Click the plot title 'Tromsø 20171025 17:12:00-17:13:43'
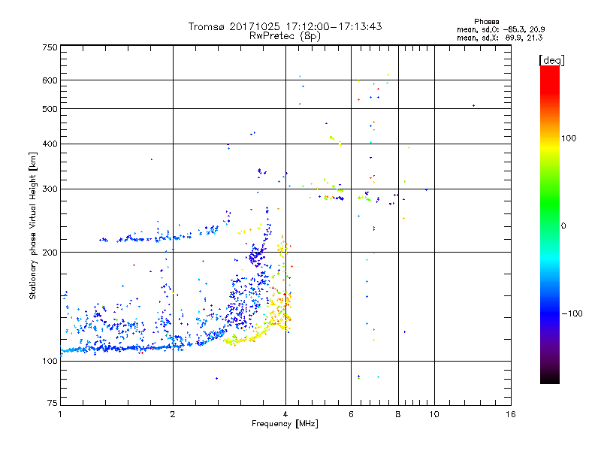Image resolution: width=601 pixels, height=451 pixels. 285,26
